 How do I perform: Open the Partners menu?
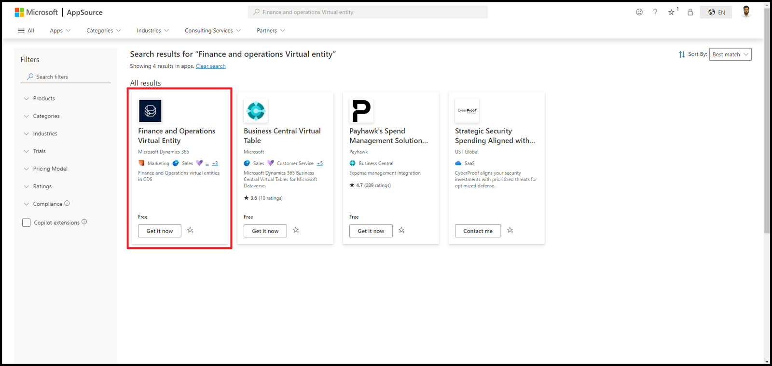point(271,30)
